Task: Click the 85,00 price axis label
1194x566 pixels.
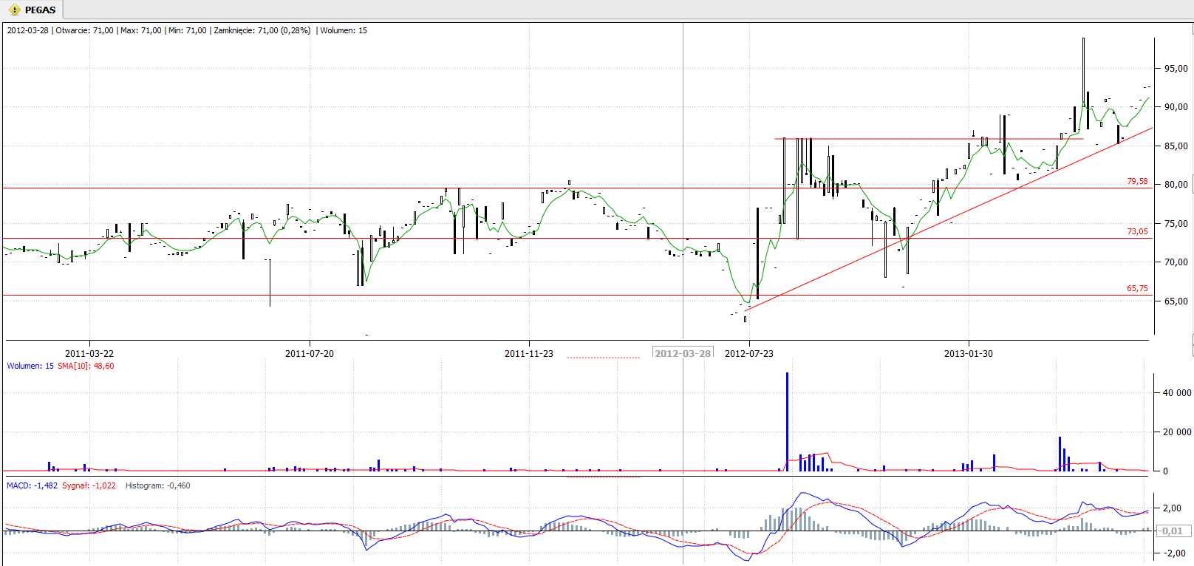Action: point(1176,146)
